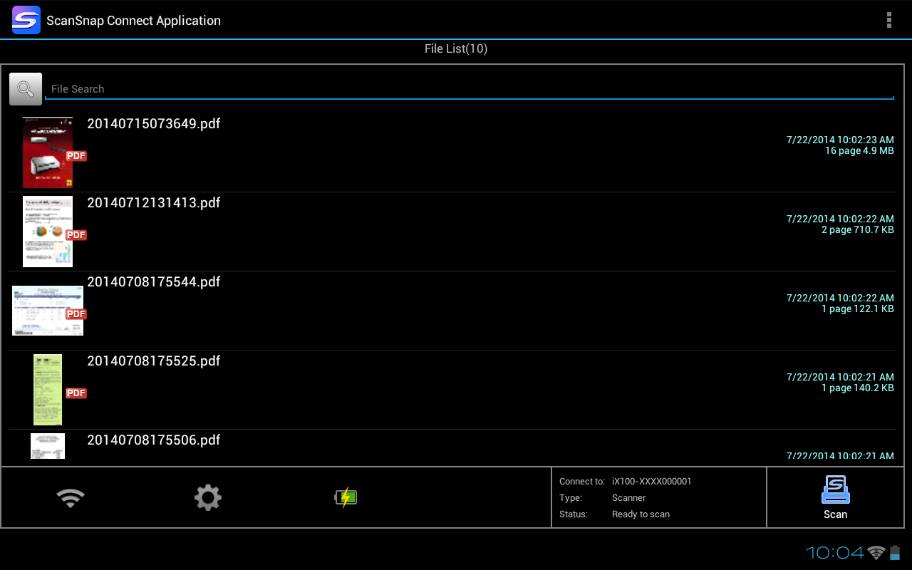912x570 pixels.
Task: Start a scan with the Scan button
Action: 835,497
